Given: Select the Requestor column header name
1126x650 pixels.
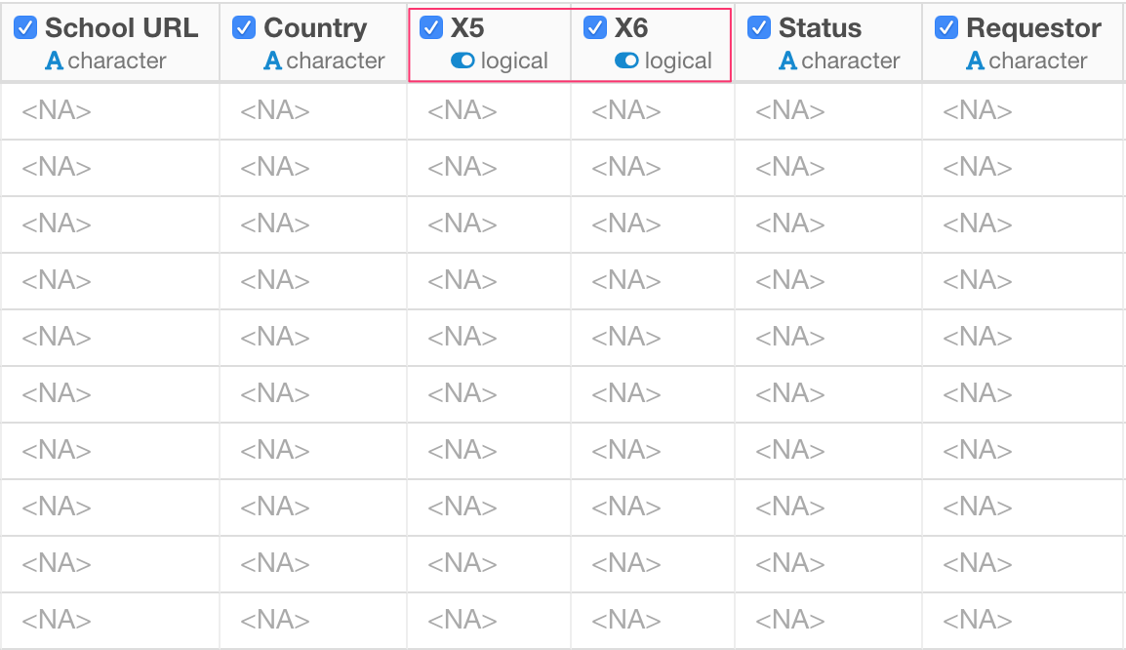Looking at the screenshot, I should [1033, 28].
